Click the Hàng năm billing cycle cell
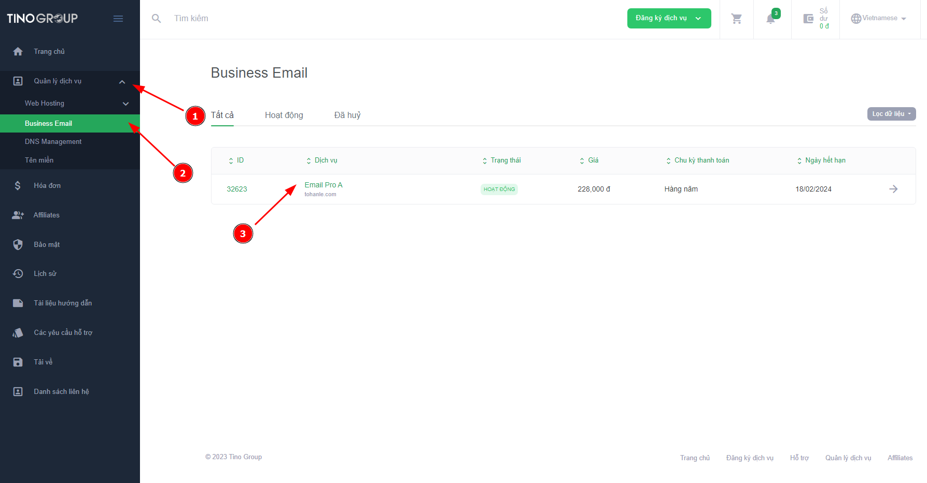 coord(681,189)
